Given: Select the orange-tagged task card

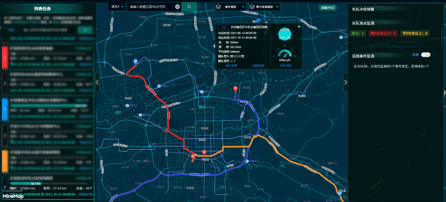Looking at the screenshot, I should (x=48, y=161).
